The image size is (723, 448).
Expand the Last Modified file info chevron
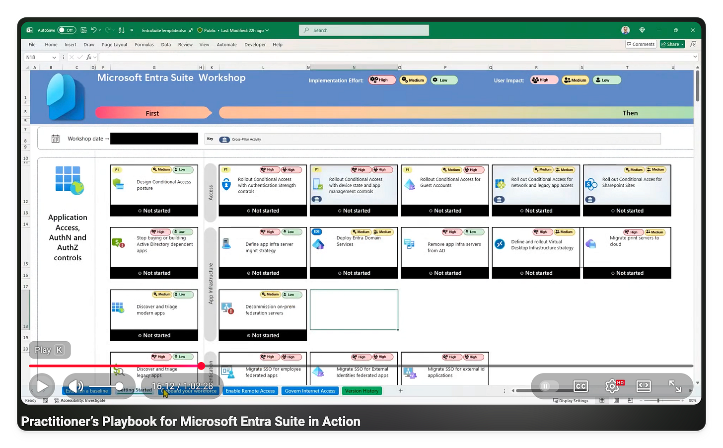(267, 30)
